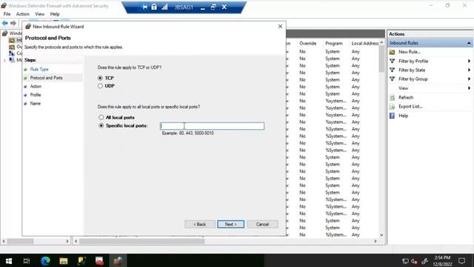This screenshot has height=267, width=474.
Task: Open the View submenu arrow in Actions
Action: point(469,88)
